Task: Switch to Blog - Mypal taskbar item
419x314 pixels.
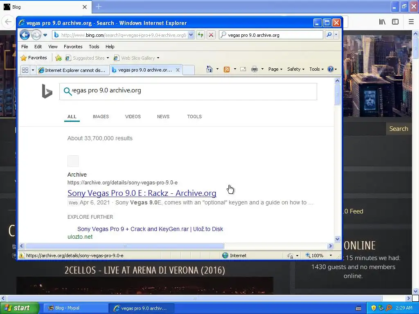Action: (x=75, y=308)
